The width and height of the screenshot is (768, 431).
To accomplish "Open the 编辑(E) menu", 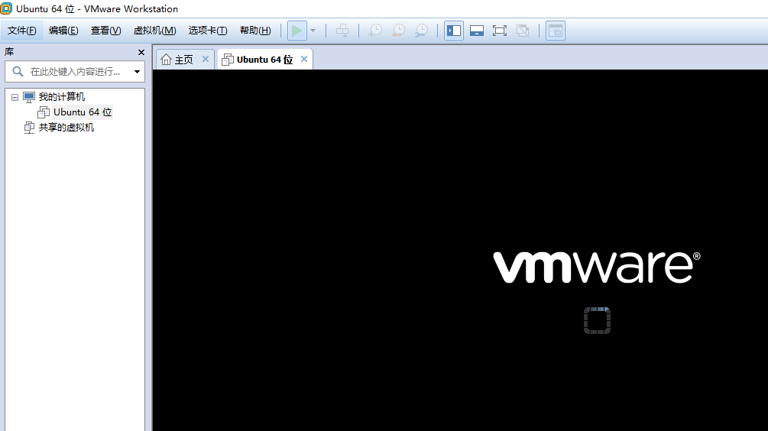I will pos(63,31).
